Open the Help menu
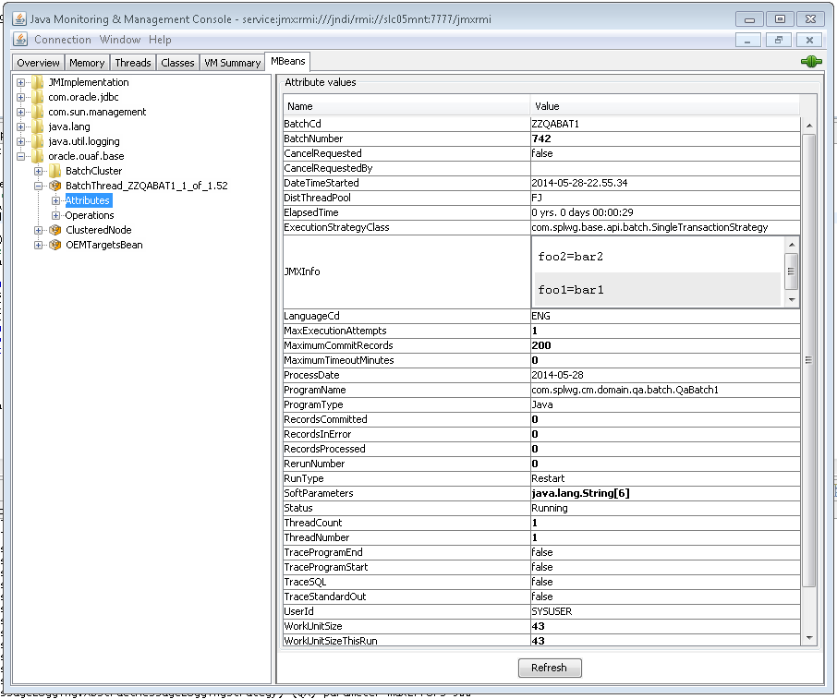The height and width of the screenshot is (699, 837). pyautogui.click(x=160, y=40)
